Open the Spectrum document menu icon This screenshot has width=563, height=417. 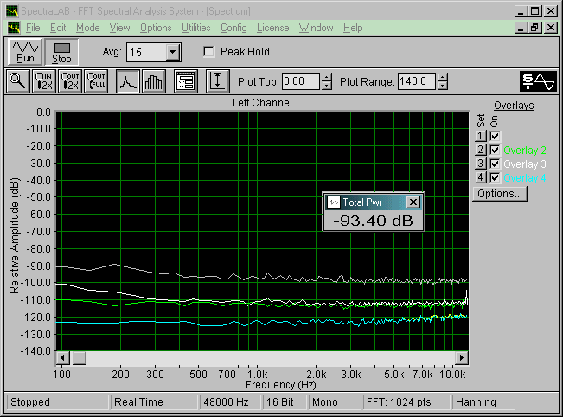click(x=14, y=28)
